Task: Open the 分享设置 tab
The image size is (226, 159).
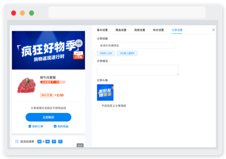Action: [x=177, y=30]
